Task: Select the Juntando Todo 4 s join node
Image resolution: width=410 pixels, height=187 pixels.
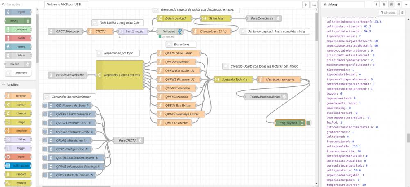Action: tap(233, 79)
